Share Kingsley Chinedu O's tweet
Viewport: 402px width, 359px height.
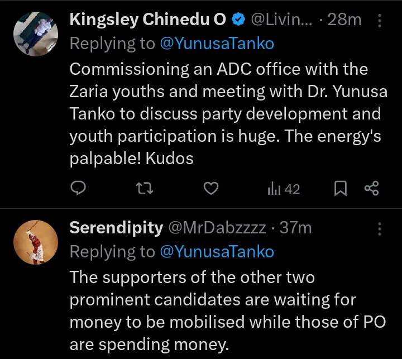pos(371,189)
